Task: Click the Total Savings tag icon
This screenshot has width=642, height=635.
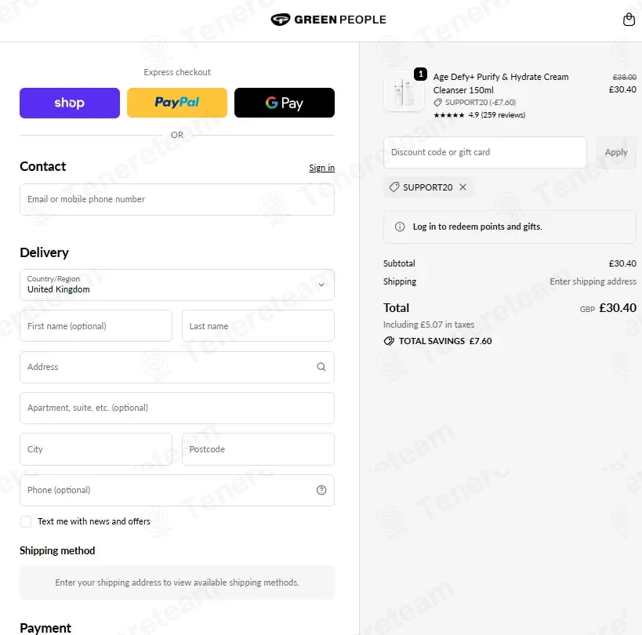Action: tap(389, 341)
